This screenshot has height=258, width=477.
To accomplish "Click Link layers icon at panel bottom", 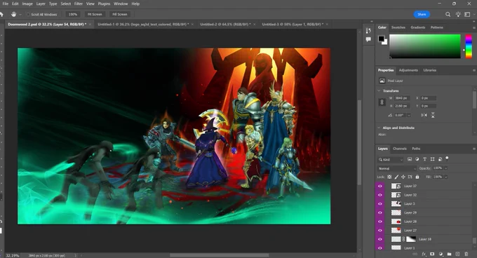I will pos(415,254).
